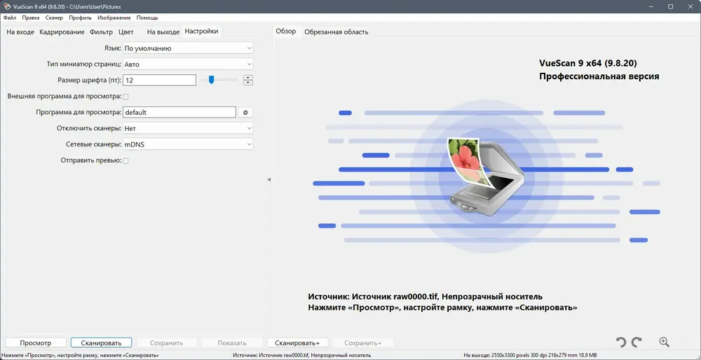Click the browse icon beside viewer program field

(245, 113)
